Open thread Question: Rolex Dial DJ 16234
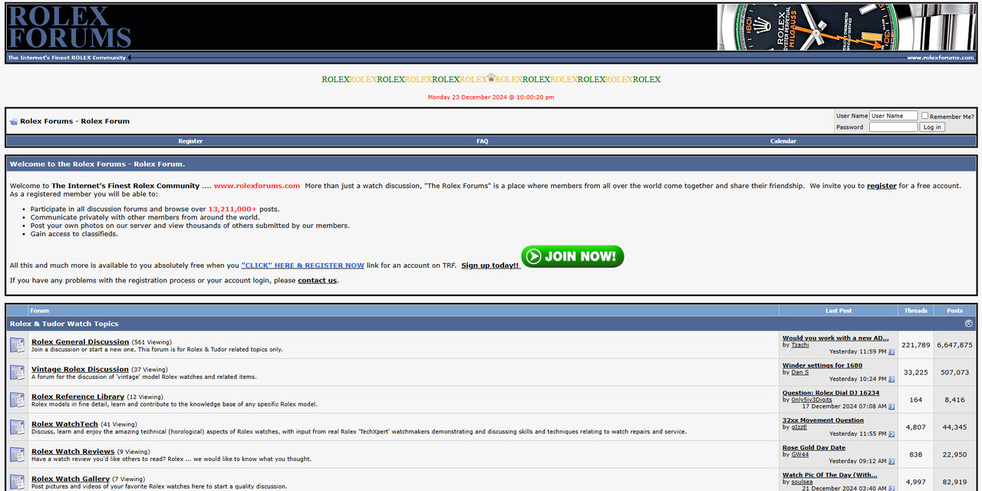Image resolution: width=982 pixels, height=491 pixels. click(831, 393)
